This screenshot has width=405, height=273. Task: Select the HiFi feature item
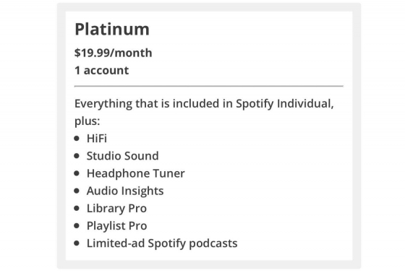pyautogui.click(x=97, y=139)
